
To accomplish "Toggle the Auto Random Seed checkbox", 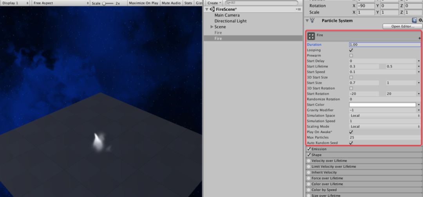I will [x=351, y=143].
